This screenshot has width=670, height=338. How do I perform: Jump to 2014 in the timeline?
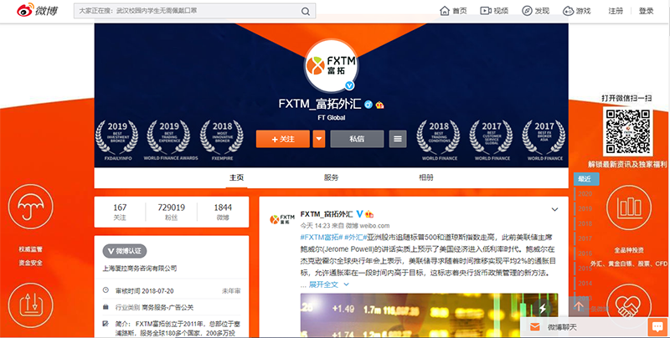click(x=585, y=284)
